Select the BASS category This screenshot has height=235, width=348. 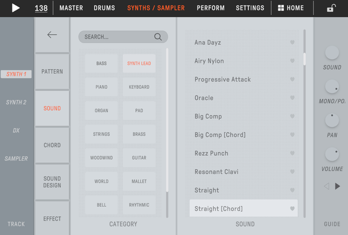tap(101, 63)
